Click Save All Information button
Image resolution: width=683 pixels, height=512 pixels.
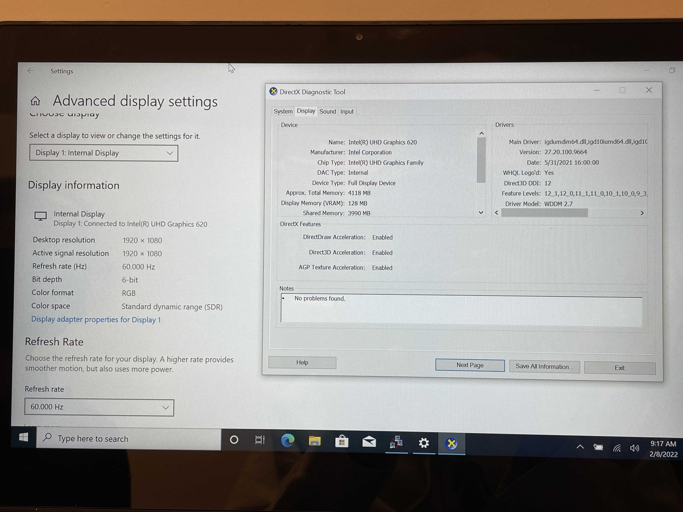[x=544, y=367]
